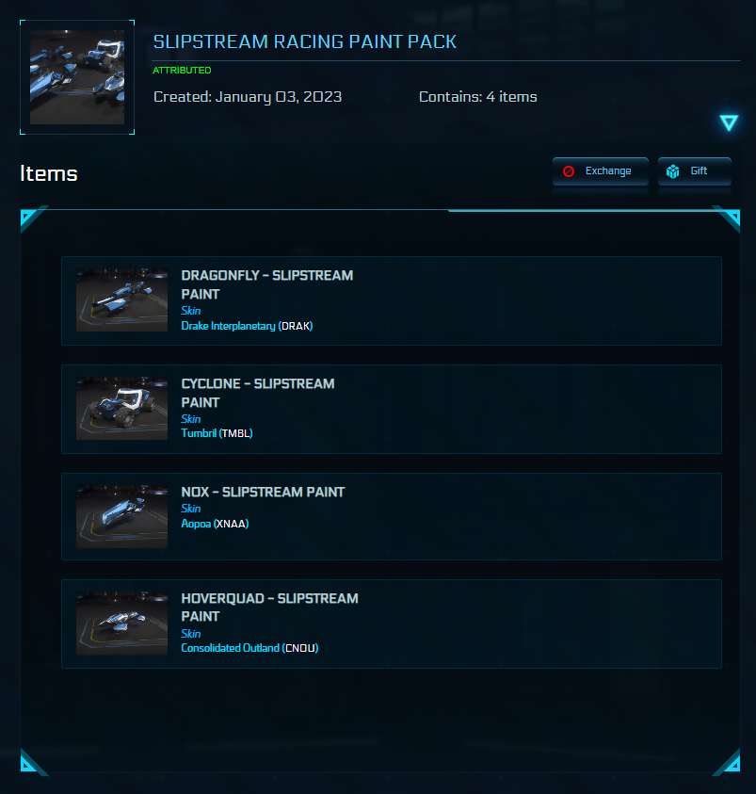The width and height of the screenshot is (756, 794).
Task: Select the ATTRIBUTED status badge
Action: 182,70
